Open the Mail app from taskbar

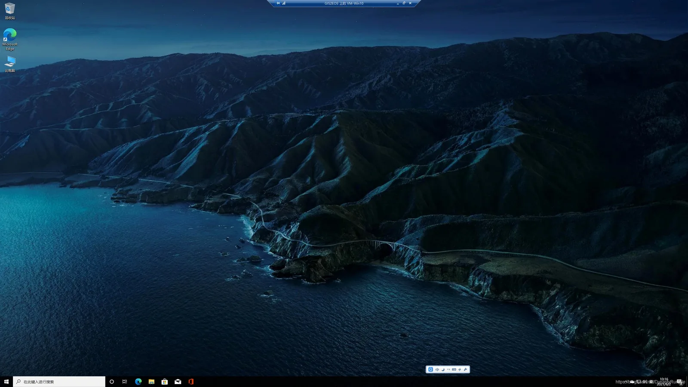click(178, 382)
